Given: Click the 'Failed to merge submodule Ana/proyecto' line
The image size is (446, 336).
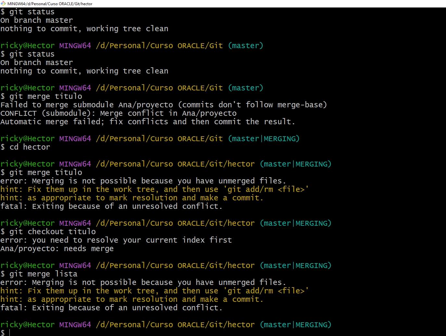Looking at the screenshot, I should click(164, 105).
